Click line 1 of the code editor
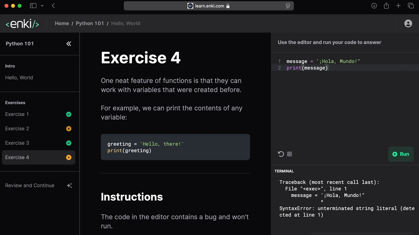 point(323,61)
